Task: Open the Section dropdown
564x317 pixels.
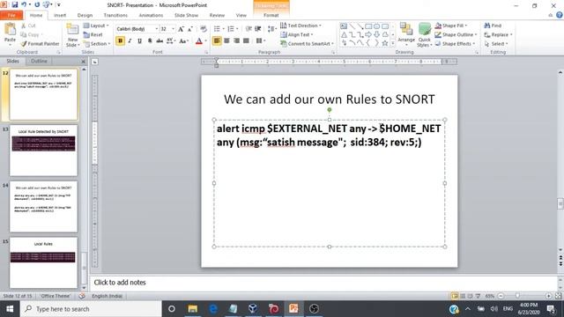Action: tap(97, 43)
